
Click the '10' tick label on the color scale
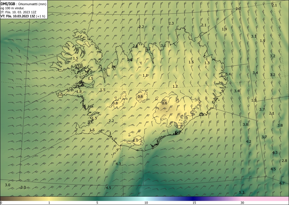click(x=146, y=203)
